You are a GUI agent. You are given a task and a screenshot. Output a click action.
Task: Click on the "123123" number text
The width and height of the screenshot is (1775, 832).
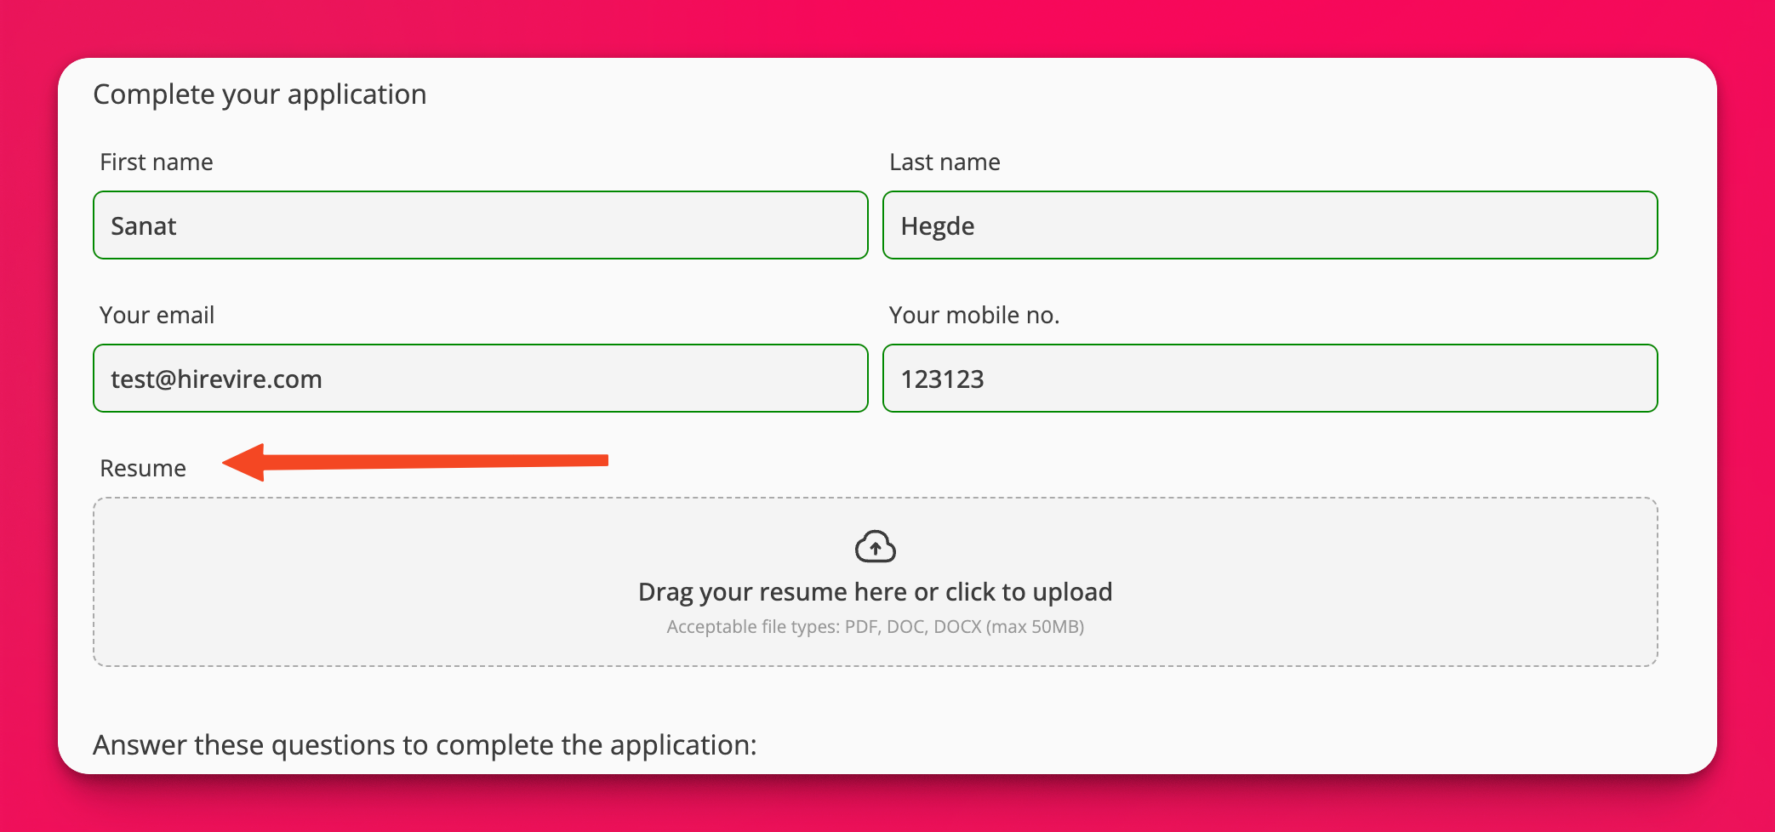(x=942, y=379)
